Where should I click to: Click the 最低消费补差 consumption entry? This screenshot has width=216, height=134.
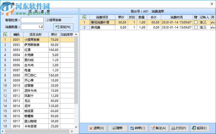tap(102, 22)
